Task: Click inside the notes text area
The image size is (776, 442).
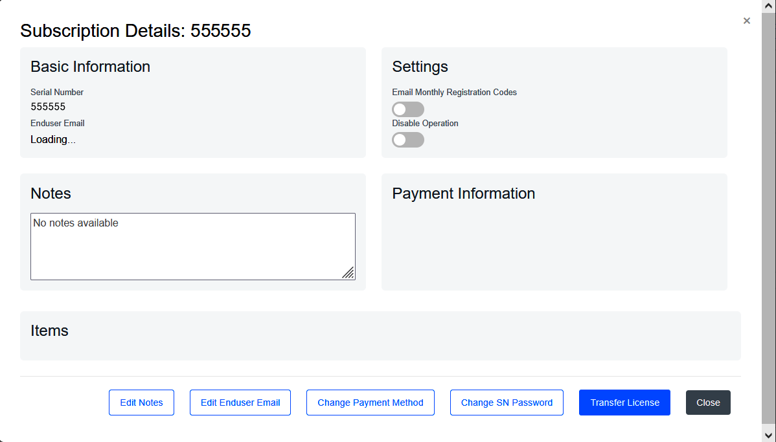Action: point(192,246)
